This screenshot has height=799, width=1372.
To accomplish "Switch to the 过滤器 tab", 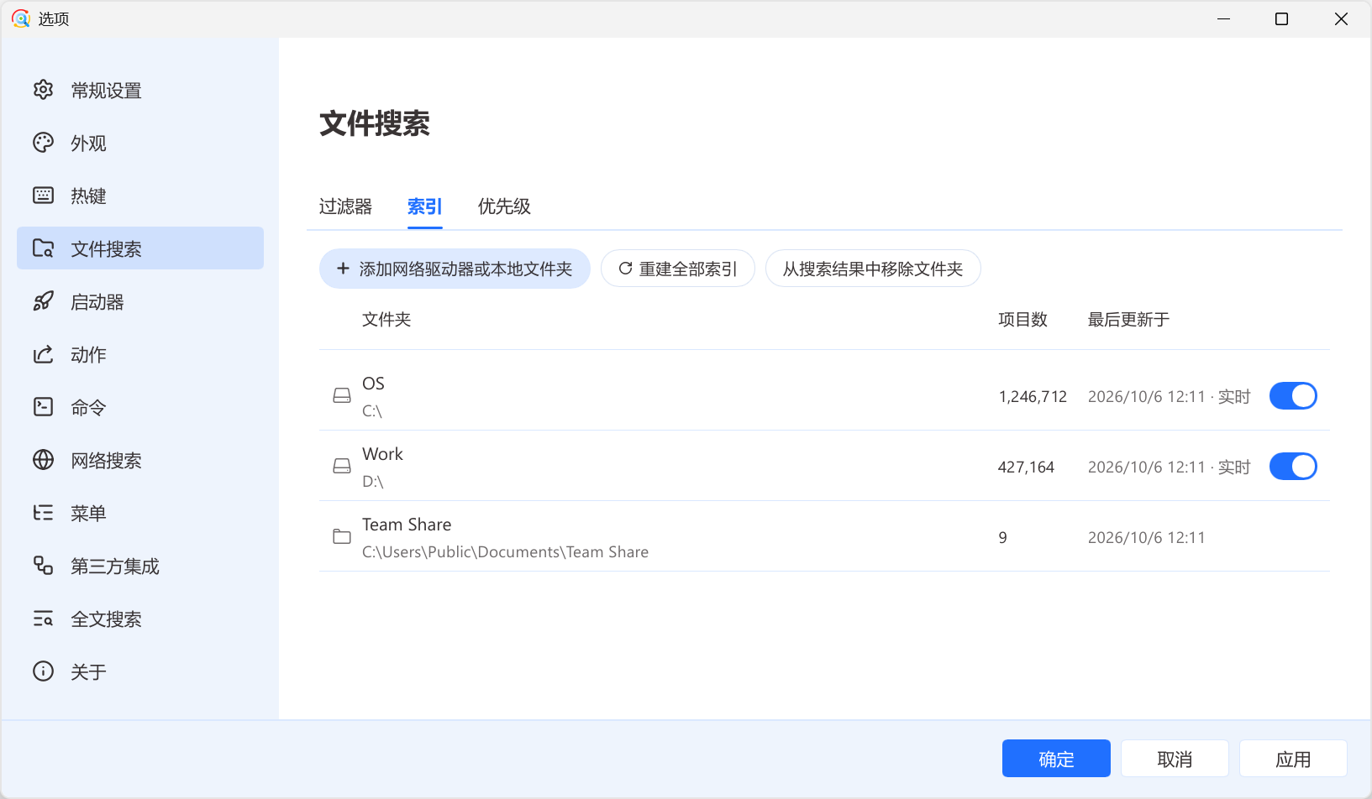I will coord(345,206).
